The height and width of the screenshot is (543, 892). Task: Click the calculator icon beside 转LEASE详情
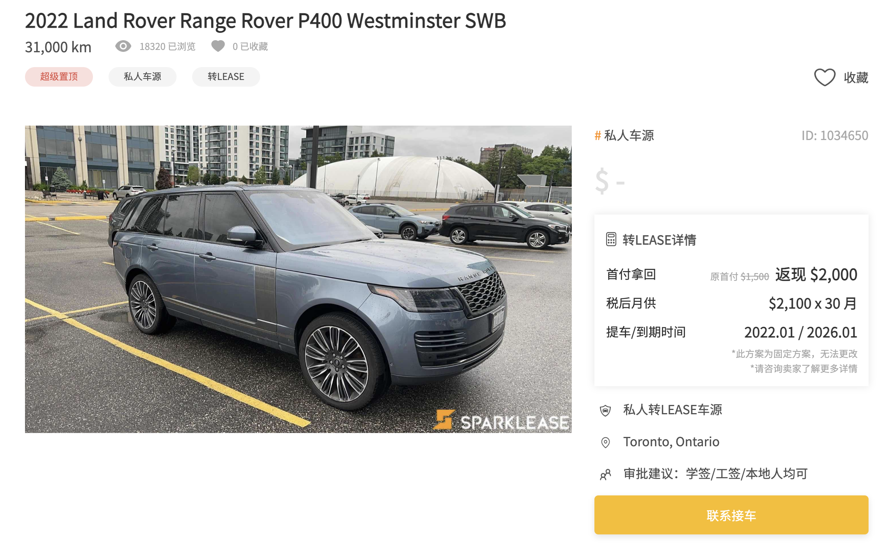(611, 240)
